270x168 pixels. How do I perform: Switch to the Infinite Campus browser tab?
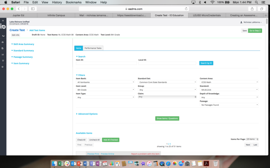tap(57, 15)
